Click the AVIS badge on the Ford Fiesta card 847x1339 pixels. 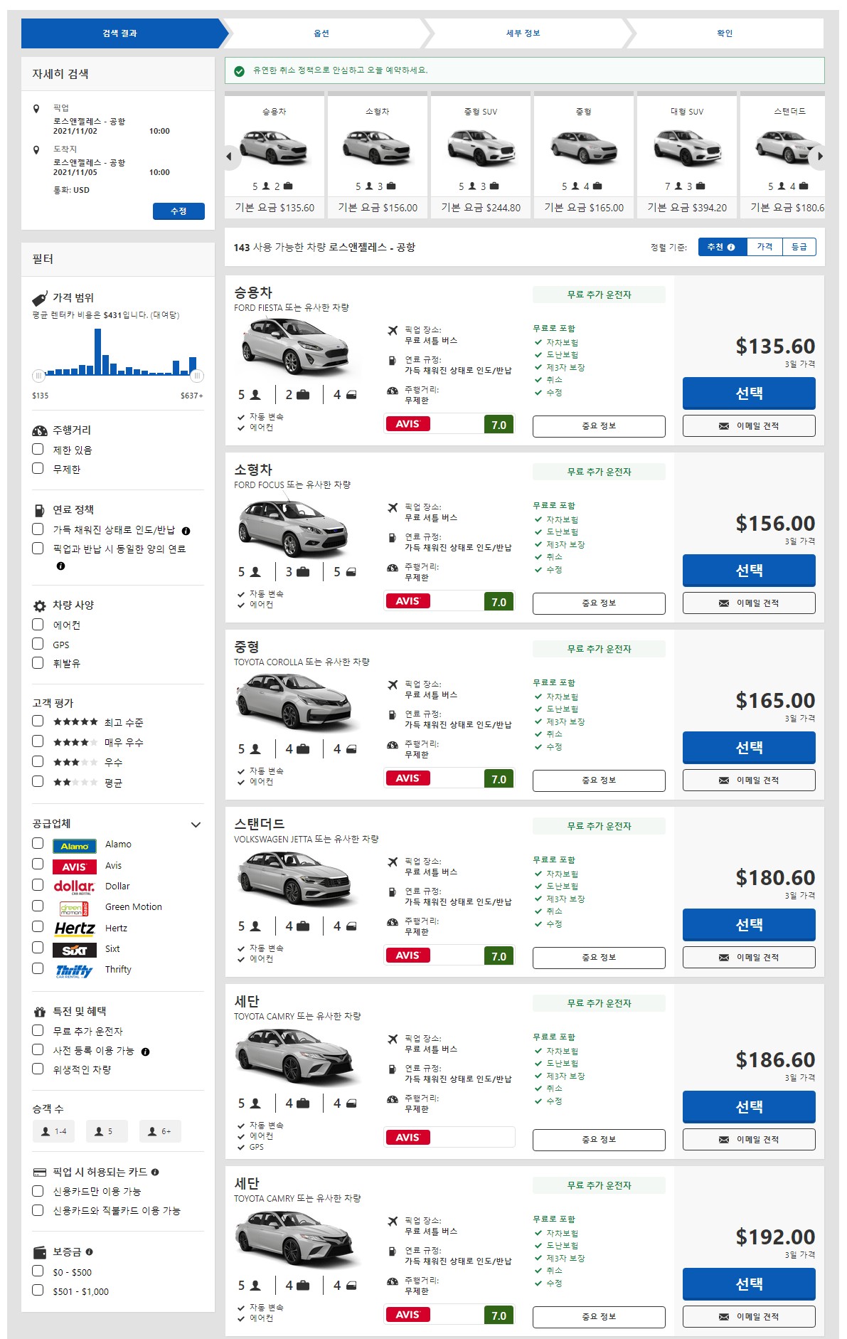(x=407, y=423)
